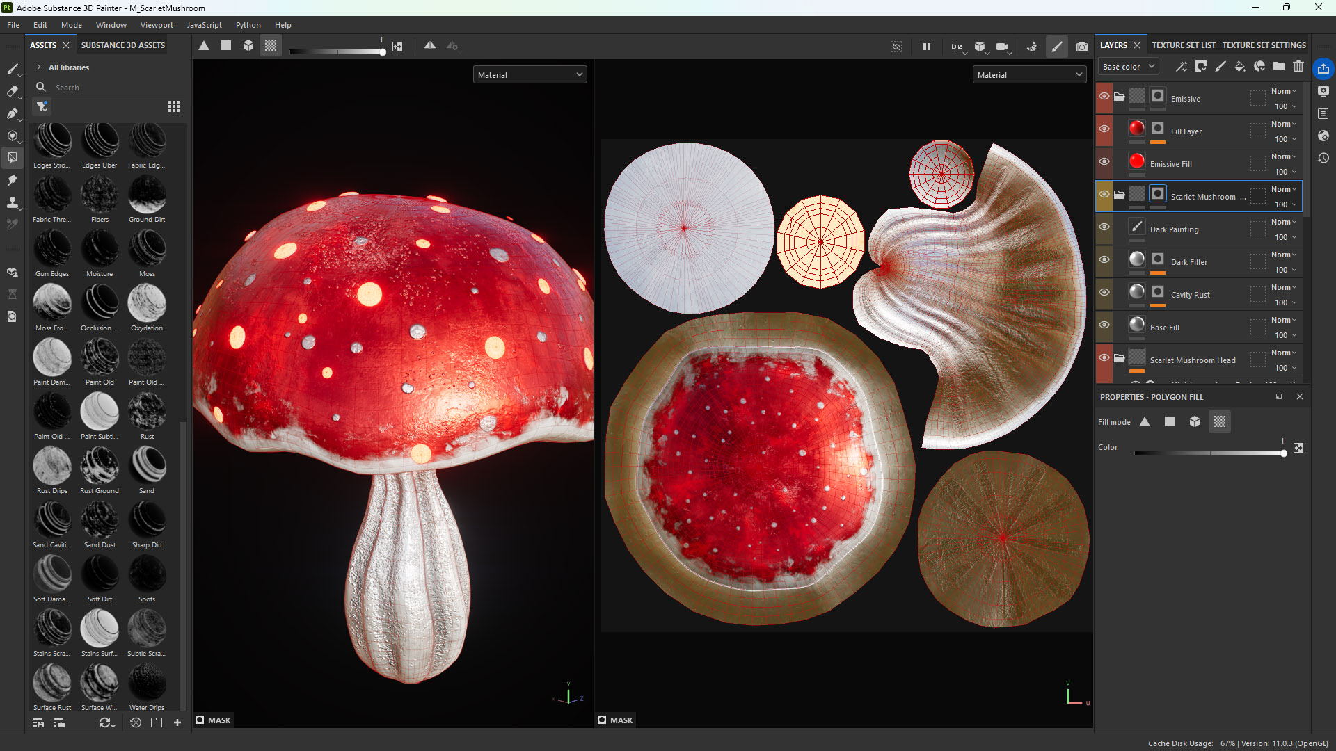Image resolution: width=1336 pixels, height=751 pixels.
Task: Open the Viewport menu
Action: tap(156, 25)
